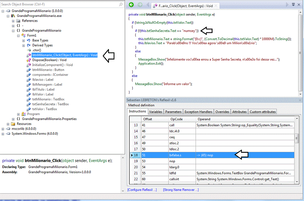The width and height of the screenshot is (304, 201).
Task: Click the InitializeComponent() method icon
Action: (x=29, y=65)
